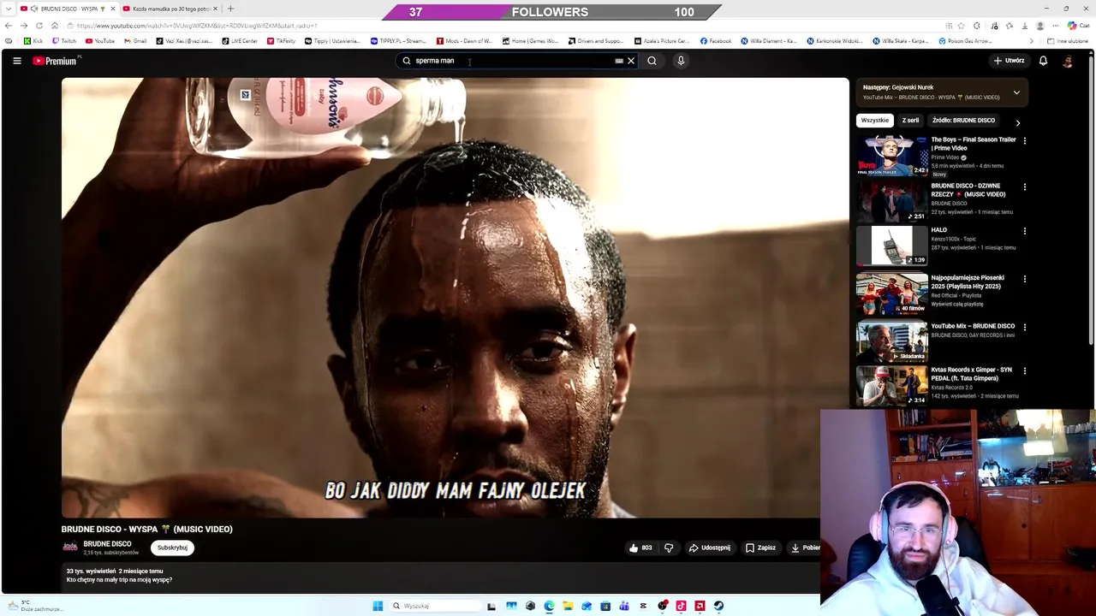The height and width of the screenshot is (616, 1096).
Task: Open the on-screen keyboard icon in search box
Action: (x=619, y=61)
